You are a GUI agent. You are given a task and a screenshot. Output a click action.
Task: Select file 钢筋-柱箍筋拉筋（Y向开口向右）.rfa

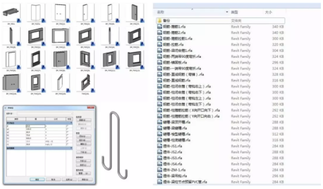click(191, 117)
